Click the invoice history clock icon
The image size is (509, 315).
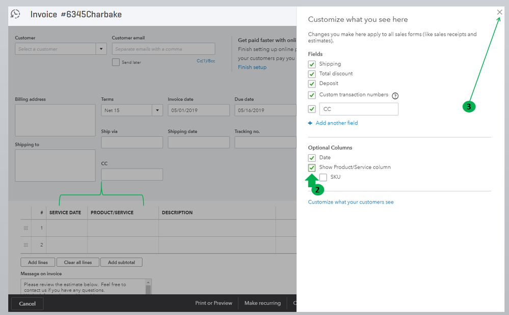click(16, 14)
